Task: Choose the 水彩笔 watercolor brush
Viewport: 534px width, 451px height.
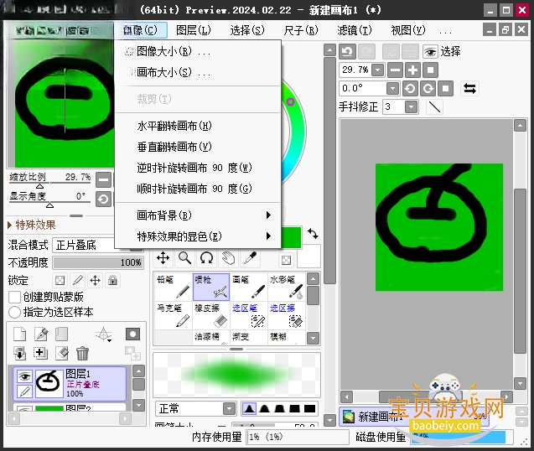Action: coord(287,287)
